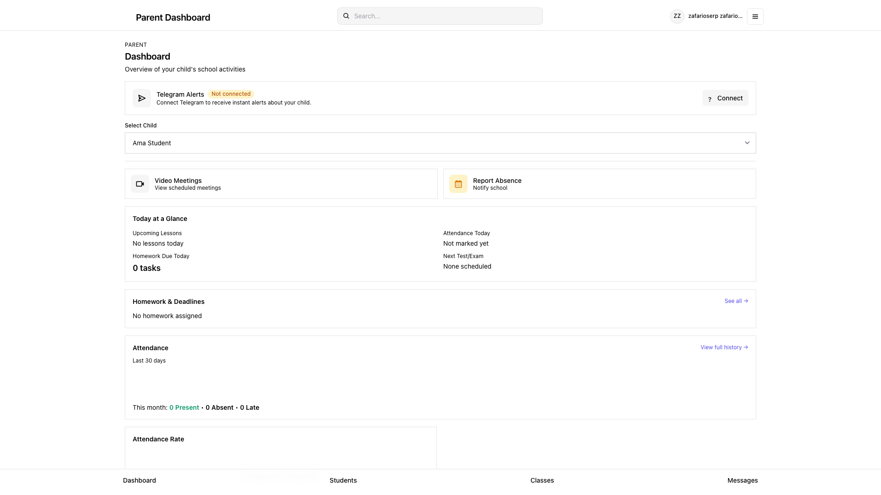Click the Video Meetings camera icon
The width and height of the screenshot is (881, 495).
140,184
